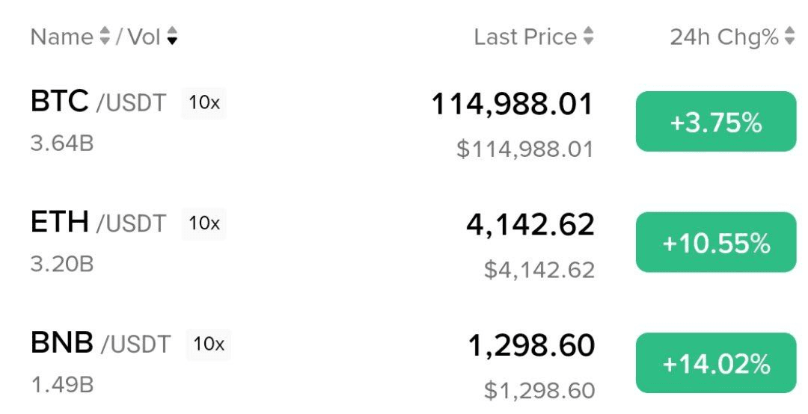Click the ETH last price 4,142.62

530,224
